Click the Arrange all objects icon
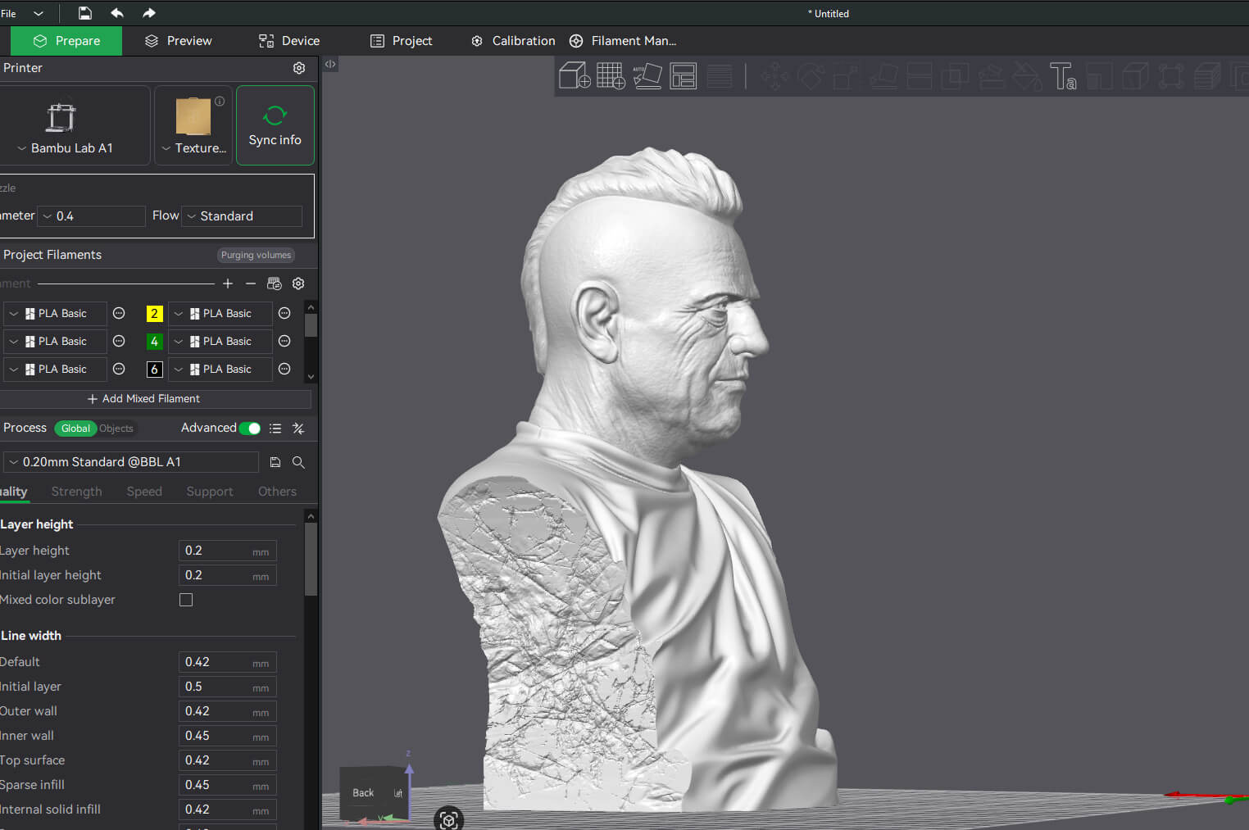1249x830 pixels. [x=683, y=75]
